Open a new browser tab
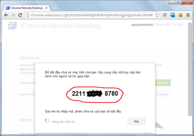 (x=54, y=8)
